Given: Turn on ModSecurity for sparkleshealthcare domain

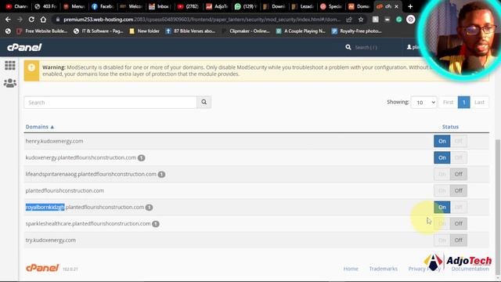Looking at the screenshot, I should point(442,224).
